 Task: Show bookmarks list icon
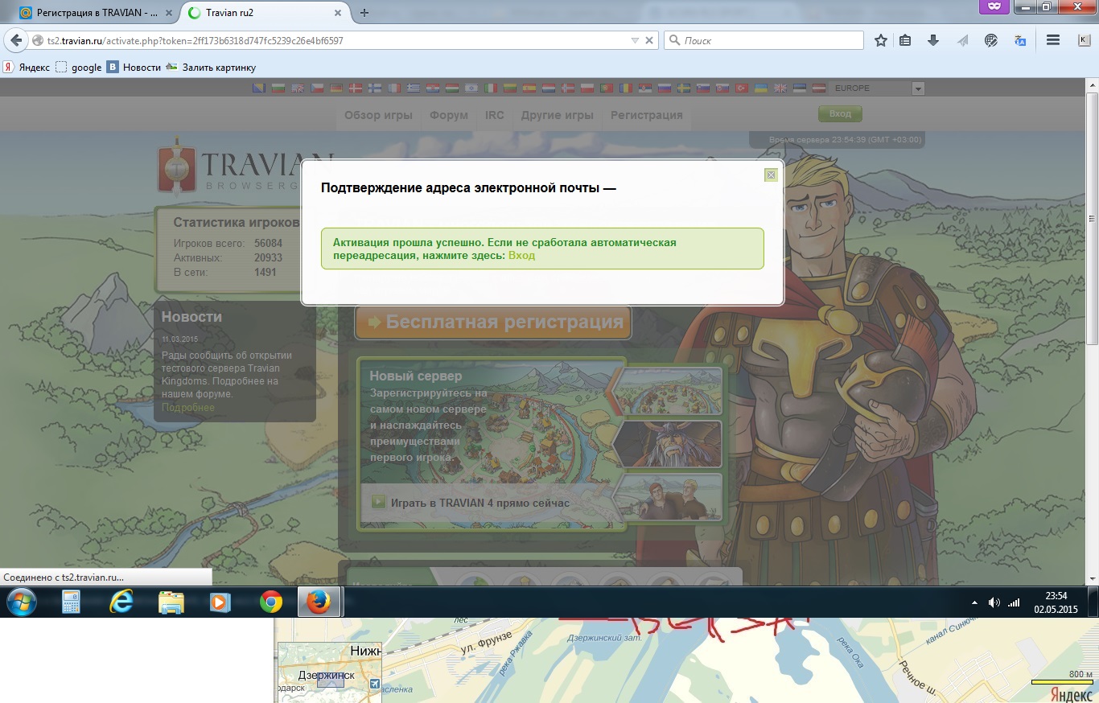coord(905,40)
